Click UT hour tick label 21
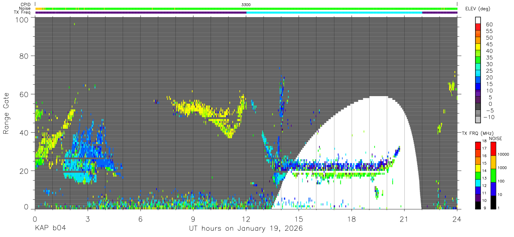Viewport: 514px width, 237px height. [x=404, y=219]
